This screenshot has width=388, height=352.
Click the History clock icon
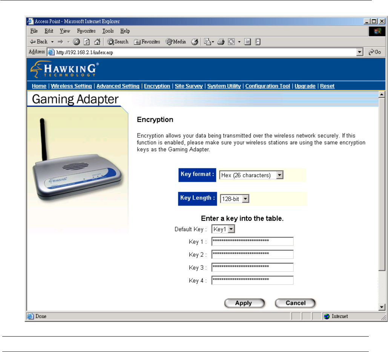point(195,42)
